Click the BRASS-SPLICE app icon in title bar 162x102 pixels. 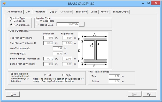click(4, 4)
